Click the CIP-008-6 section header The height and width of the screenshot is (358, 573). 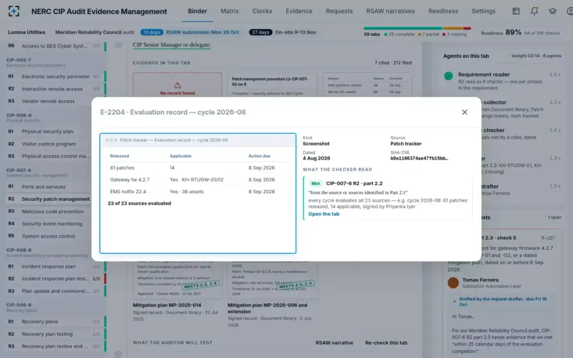tap(19, 250)
